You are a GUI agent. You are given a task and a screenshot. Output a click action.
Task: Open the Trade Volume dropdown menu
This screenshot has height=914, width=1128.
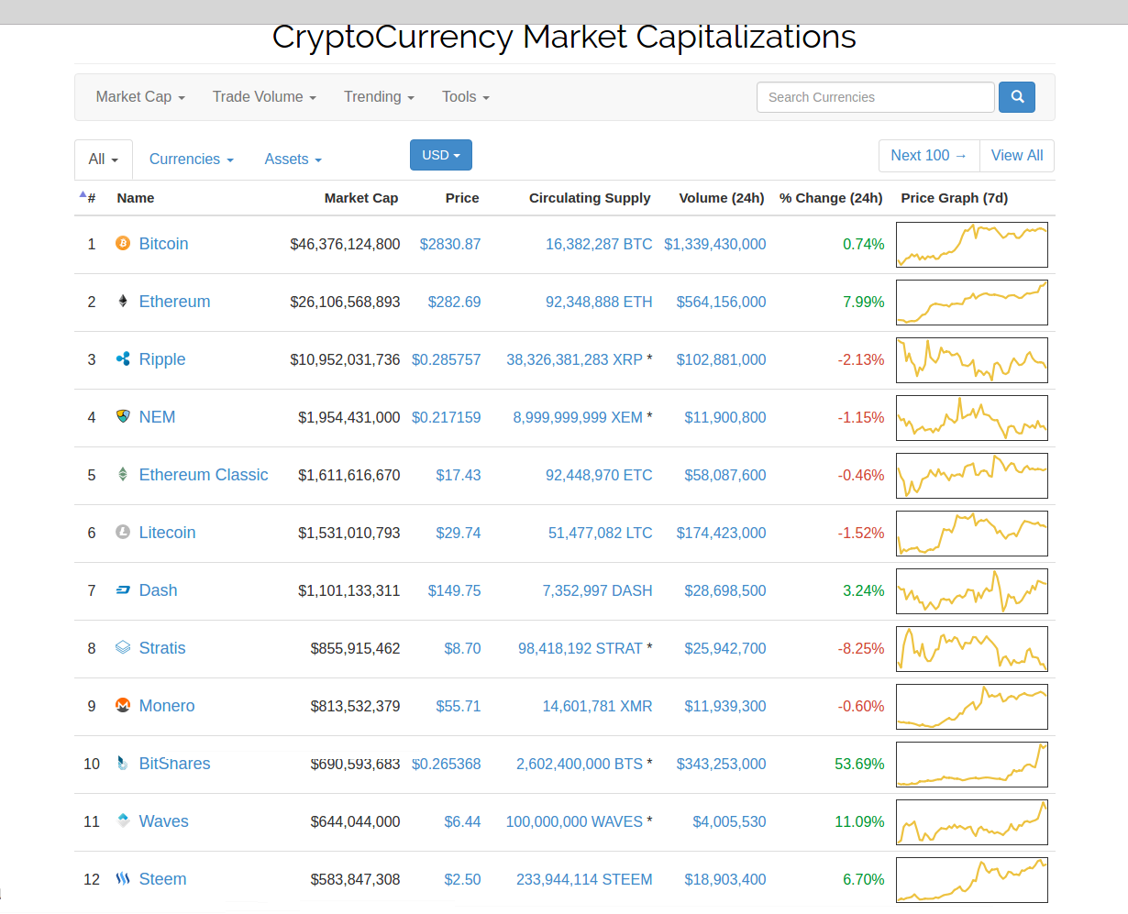(x=264, y=97)
